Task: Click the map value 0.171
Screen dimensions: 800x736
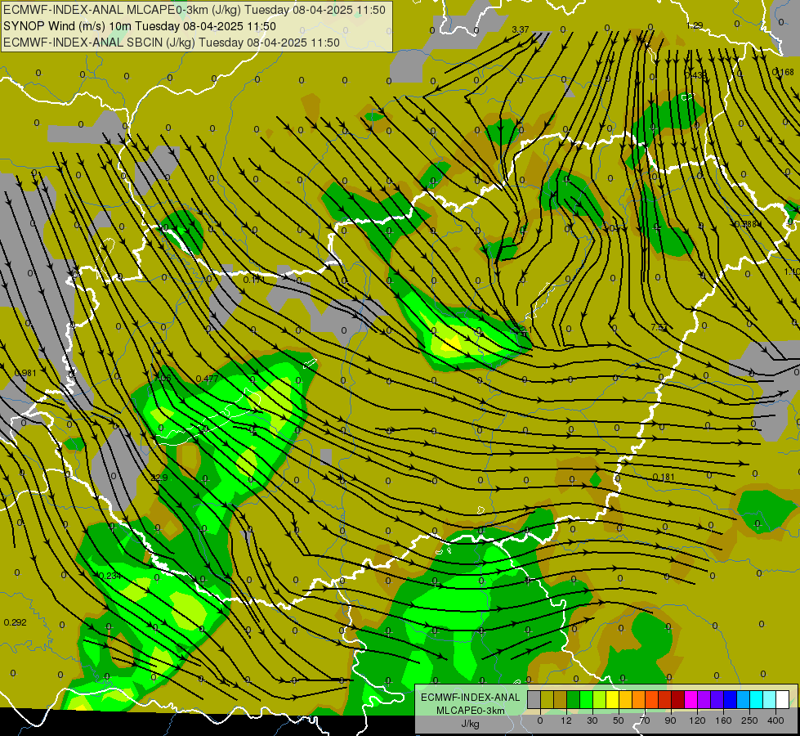Action: click(254, 280)
